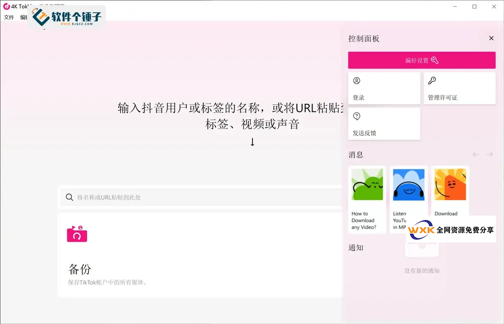
Task: Click the pink 备份 camera icon
Action: click(x=77, y=234)
